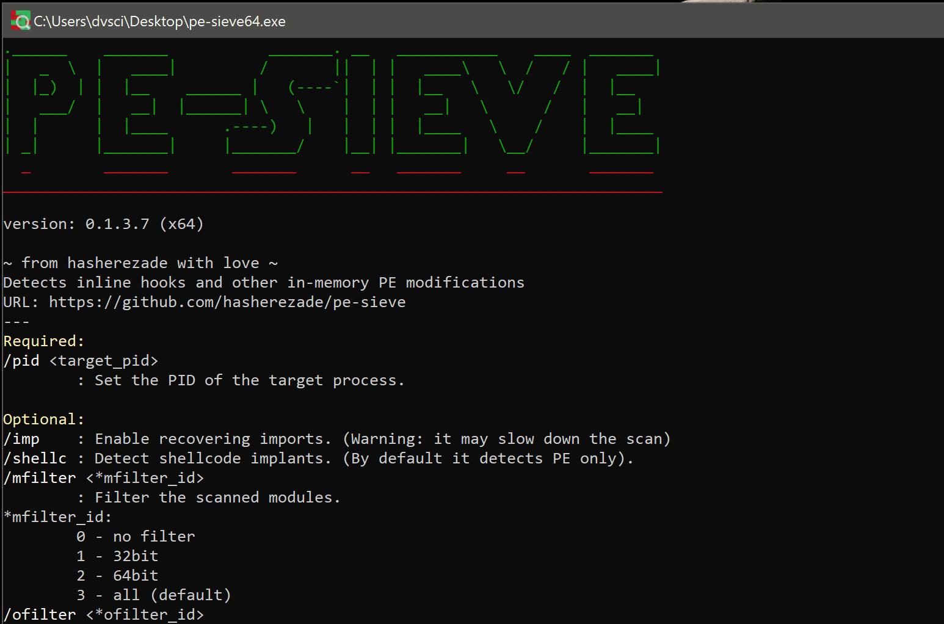Click the '/ofilter <*ofilter_id>' line
The width and height of the screenshot is (944, 624).
(x=104, y=614)
